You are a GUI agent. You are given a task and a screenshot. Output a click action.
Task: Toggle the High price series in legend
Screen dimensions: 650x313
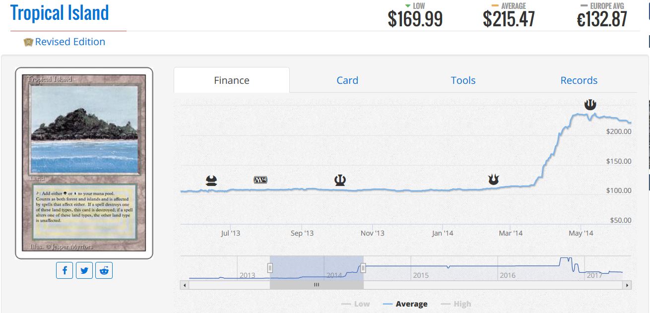456,304
